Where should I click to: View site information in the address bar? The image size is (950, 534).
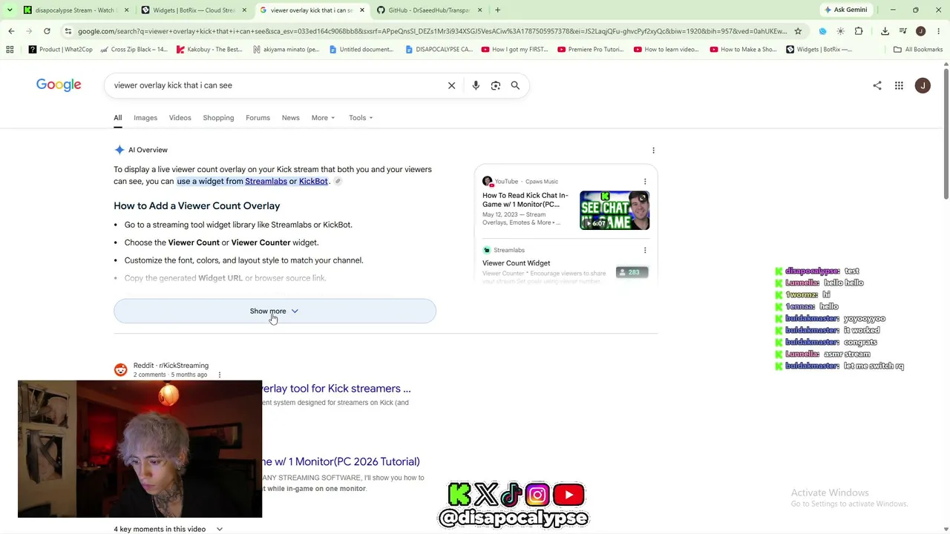pos(68,31)
